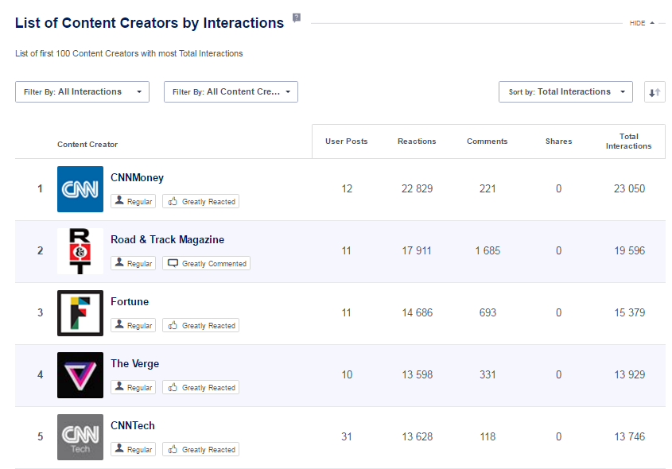Click the Greatly Reacted badge beside CNNMoney

click(200, 201)
